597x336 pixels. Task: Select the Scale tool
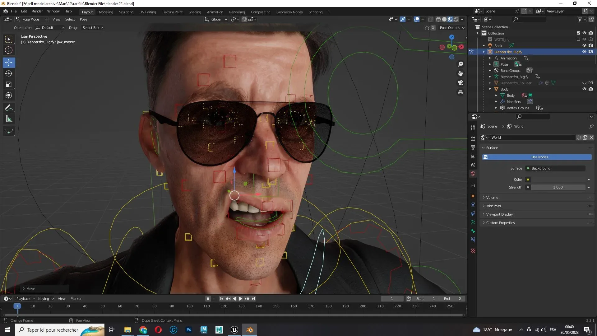tap(9, 85)
